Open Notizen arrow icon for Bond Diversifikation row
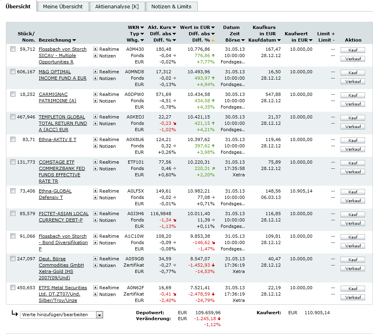Screen dimensions: 373x334 95,243
